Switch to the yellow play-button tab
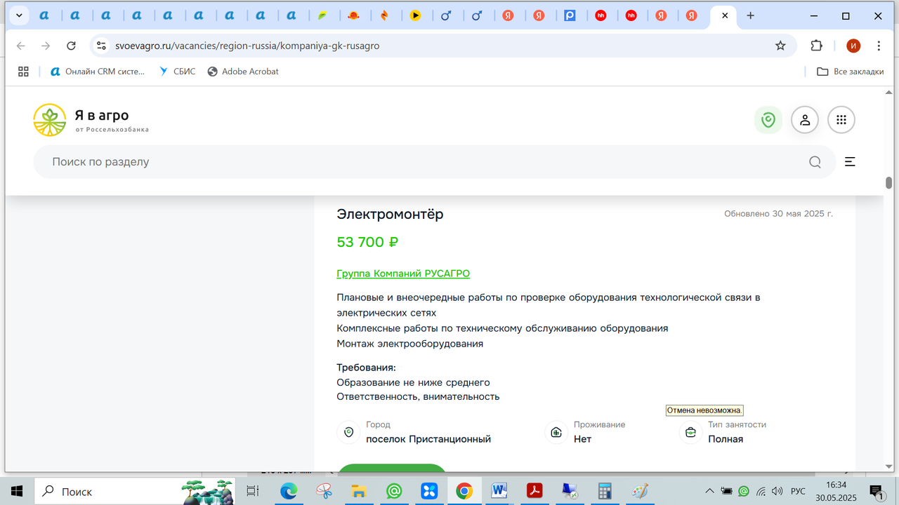Image resolution: width=899 pixels, height=505 pixels. (x=416, y=15)
